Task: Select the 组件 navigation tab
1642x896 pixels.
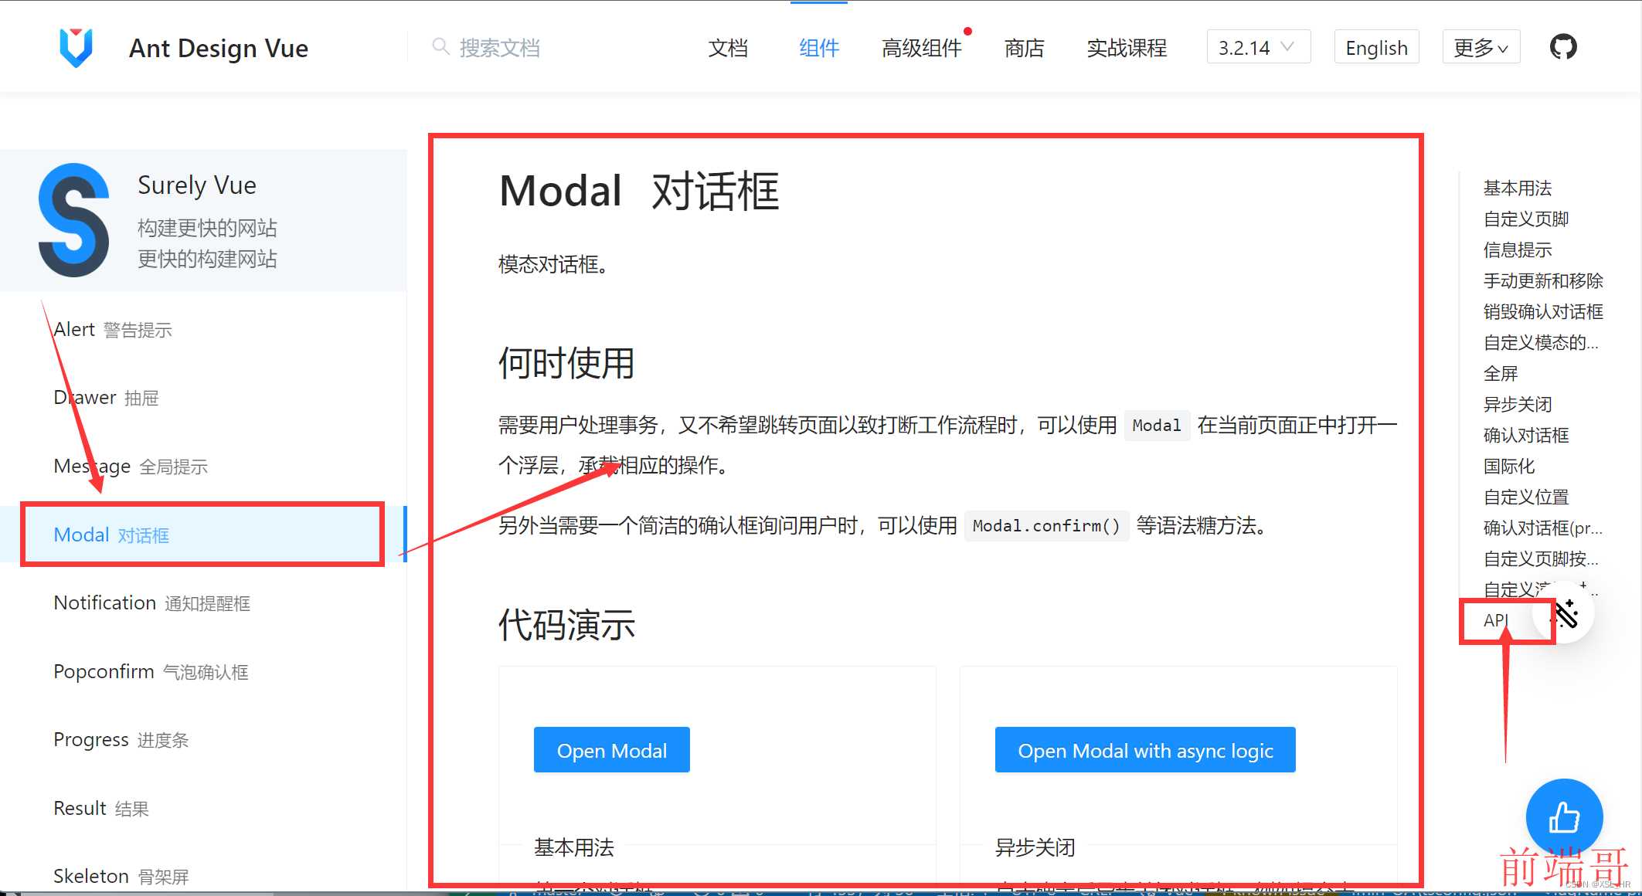Action: [819, 46]
